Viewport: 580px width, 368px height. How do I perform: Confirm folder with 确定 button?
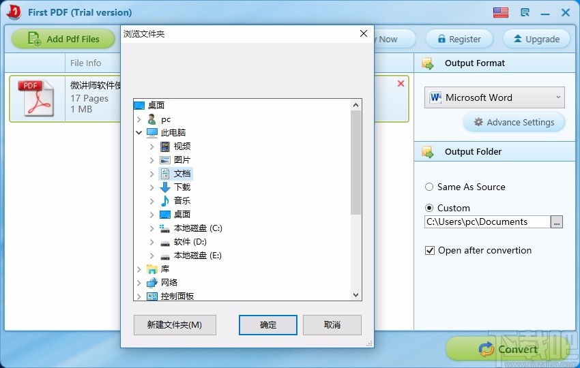point(267,325)
